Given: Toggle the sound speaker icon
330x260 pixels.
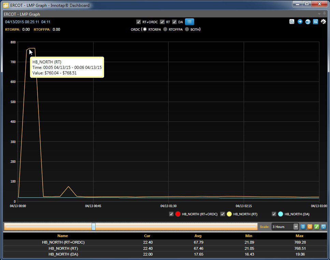Looking at the screenshot, I should 308,22.
